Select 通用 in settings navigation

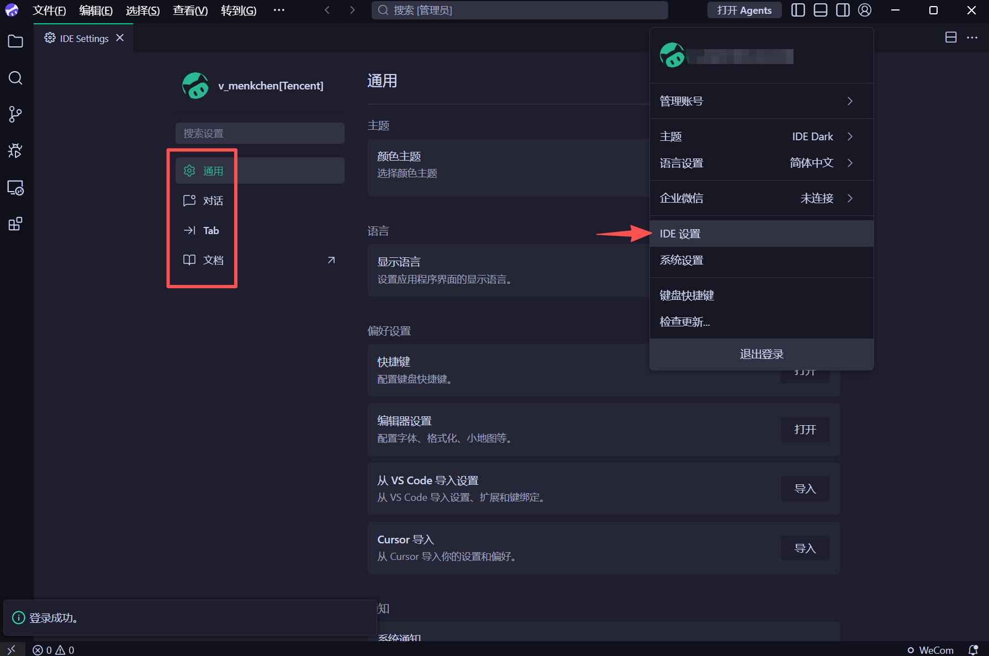pos(260,171)
